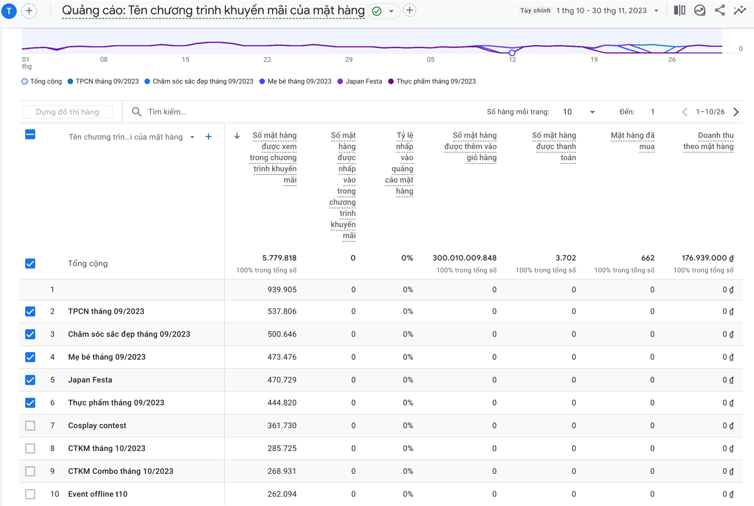Go to the previous page of results

point(685,112)
